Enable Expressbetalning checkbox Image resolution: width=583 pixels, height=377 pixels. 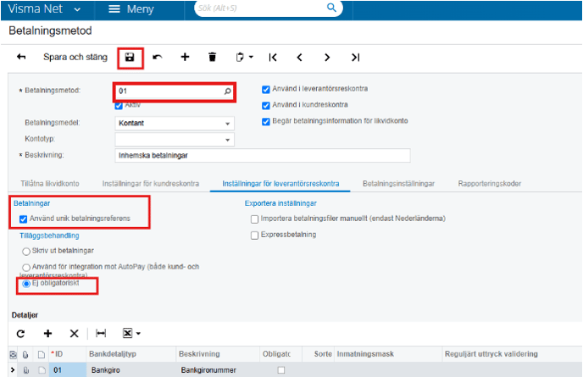(x=254, y=236)
